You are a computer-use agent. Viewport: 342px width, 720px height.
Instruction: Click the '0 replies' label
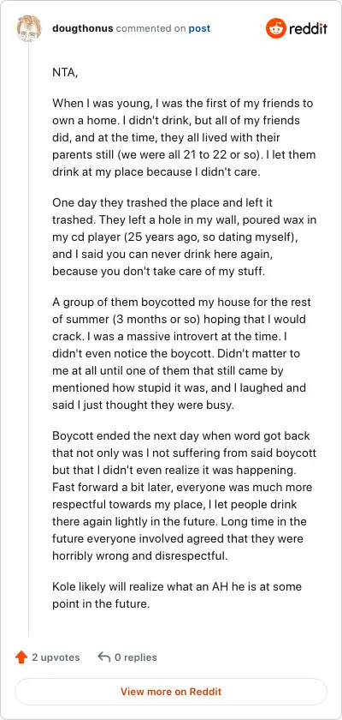[136, 657]
